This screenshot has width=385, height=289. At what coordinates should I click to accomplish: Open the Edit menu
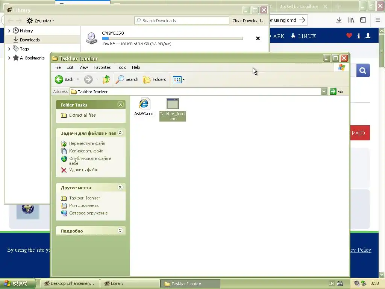pos(70,67)
